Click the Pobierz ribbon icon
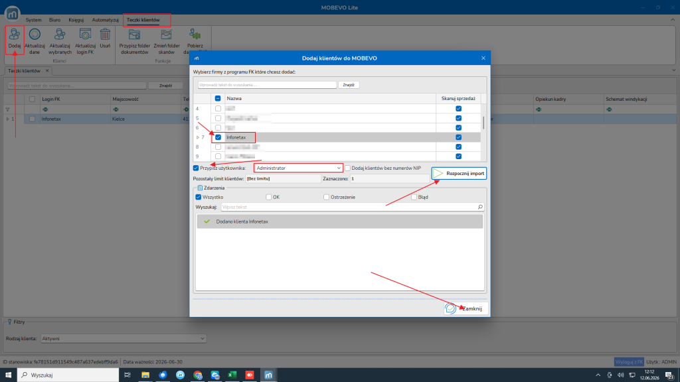Screen dimensions: 680x382 tap(195, 34)
